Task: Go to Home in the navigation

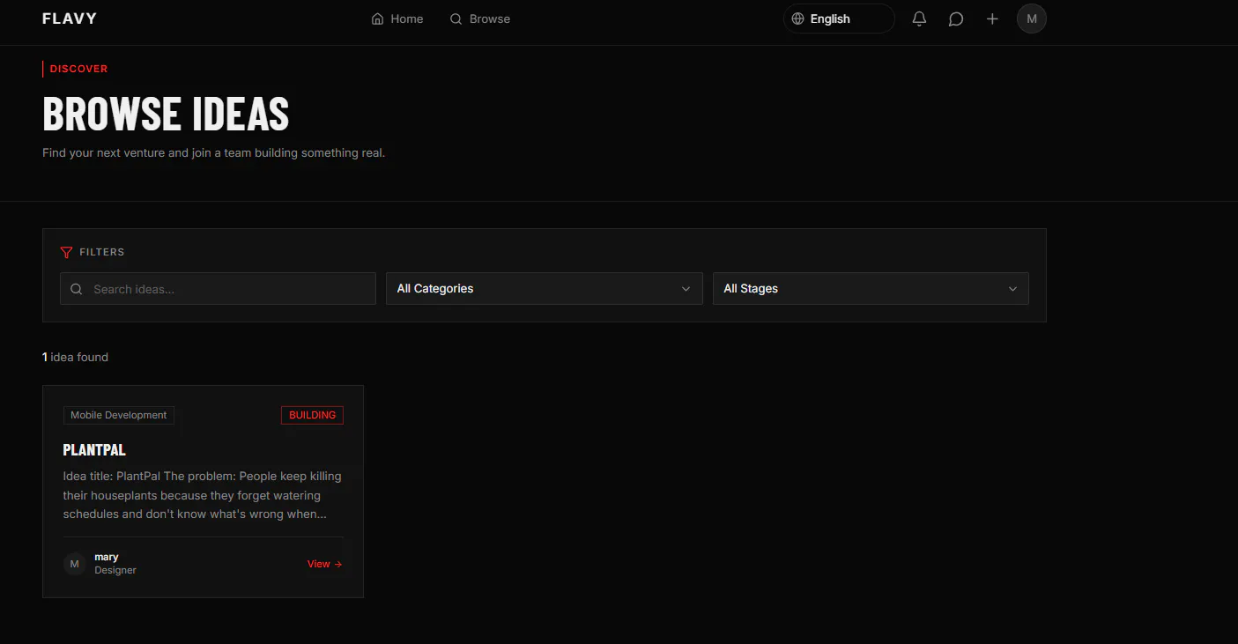Action: coord(397,19)
